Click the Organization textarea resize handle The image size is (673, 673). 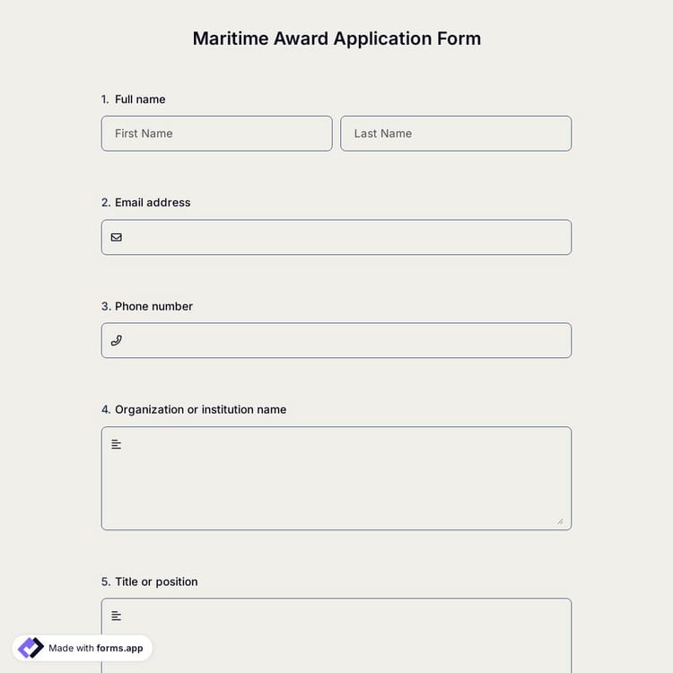[560, 520]
